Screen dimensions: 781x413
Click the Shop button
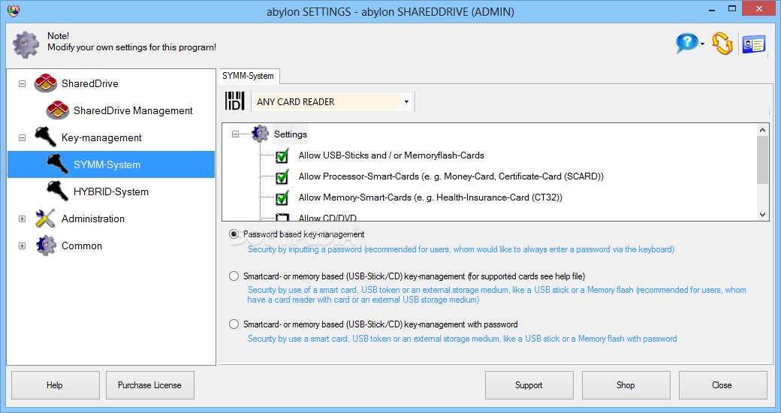(x=626, y=385)
